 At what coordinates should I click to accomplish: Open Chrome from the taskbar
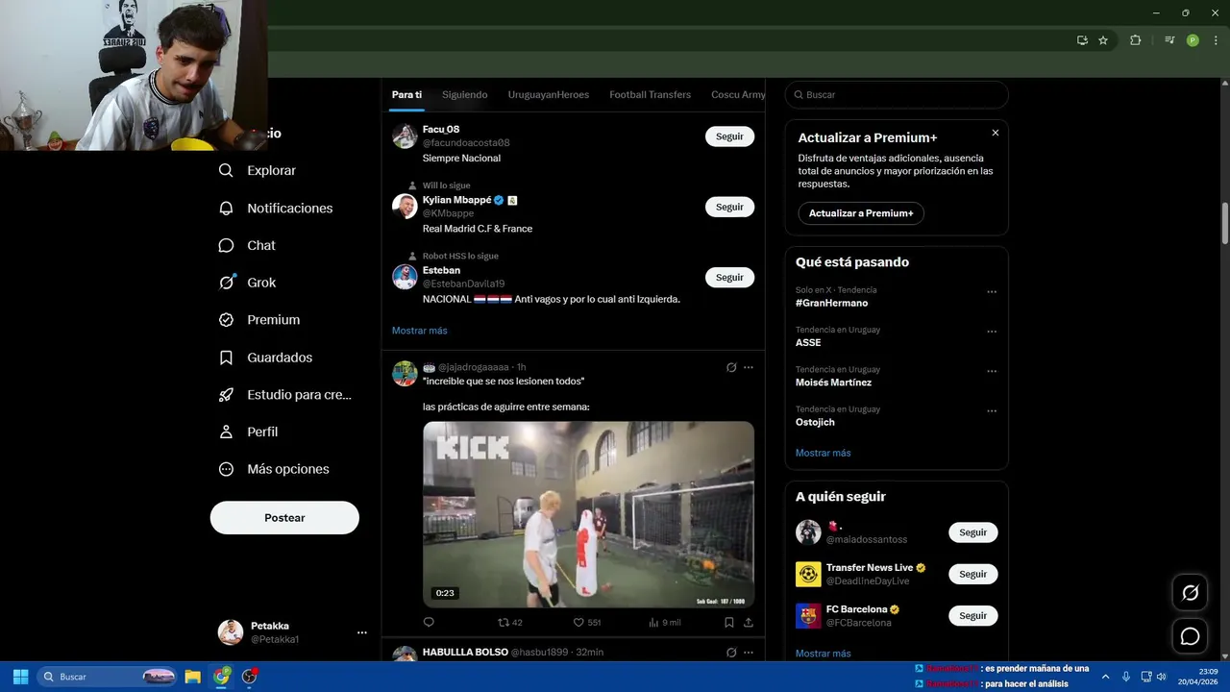(x=222, y=677)
